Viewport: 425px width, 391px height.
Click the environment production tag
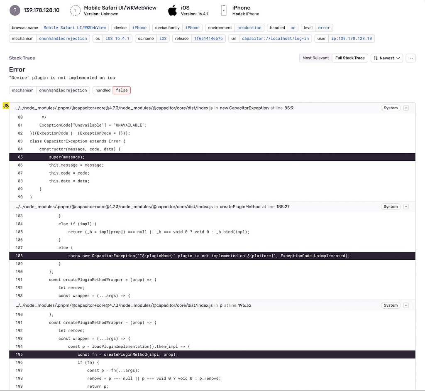(x=249, y=27)
